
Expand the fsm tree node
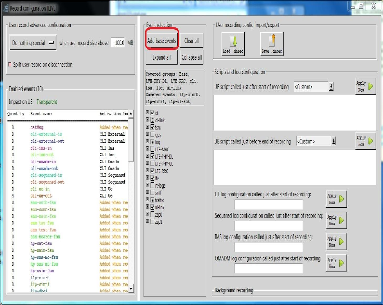[x=147, y=127]
